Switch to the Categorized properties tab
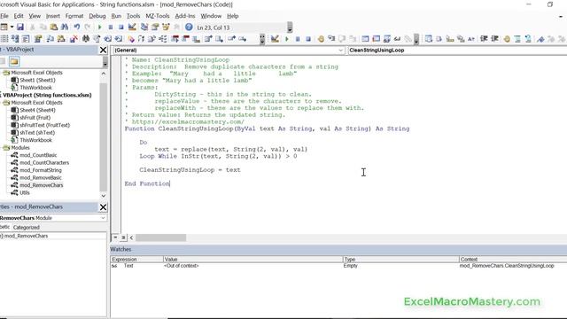The height and width of the screenshot is (319, 567). click(26, 228)
